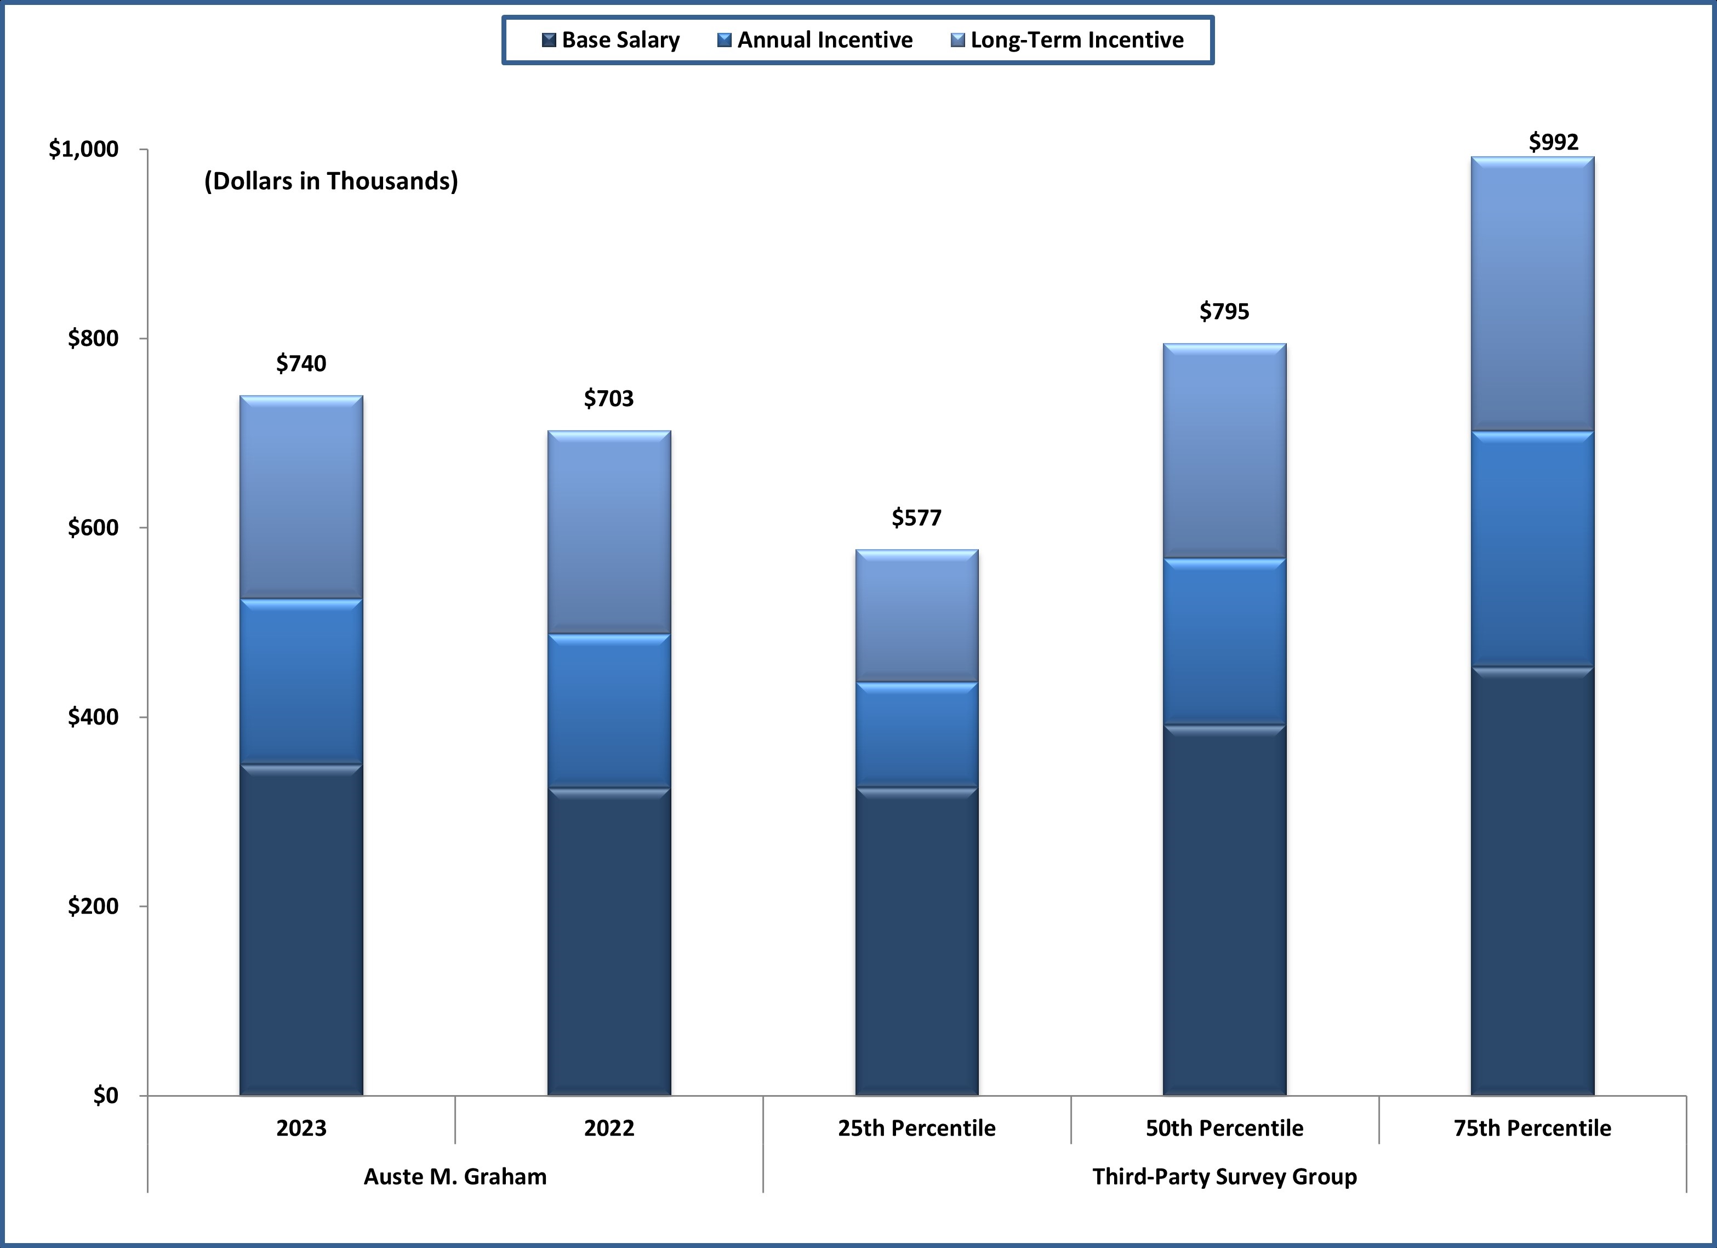Click the $703 total data label

point(609,398)
